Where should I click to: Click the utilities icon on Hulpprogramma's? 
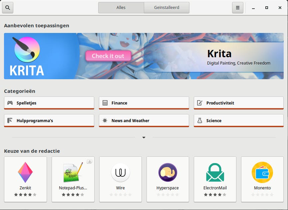pos(10,120)
